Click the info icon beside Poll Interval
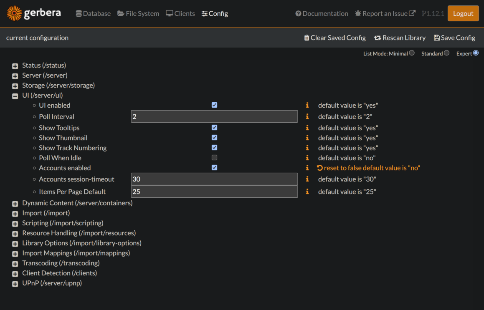The image size is (484, 310). (x=307, y=117)
